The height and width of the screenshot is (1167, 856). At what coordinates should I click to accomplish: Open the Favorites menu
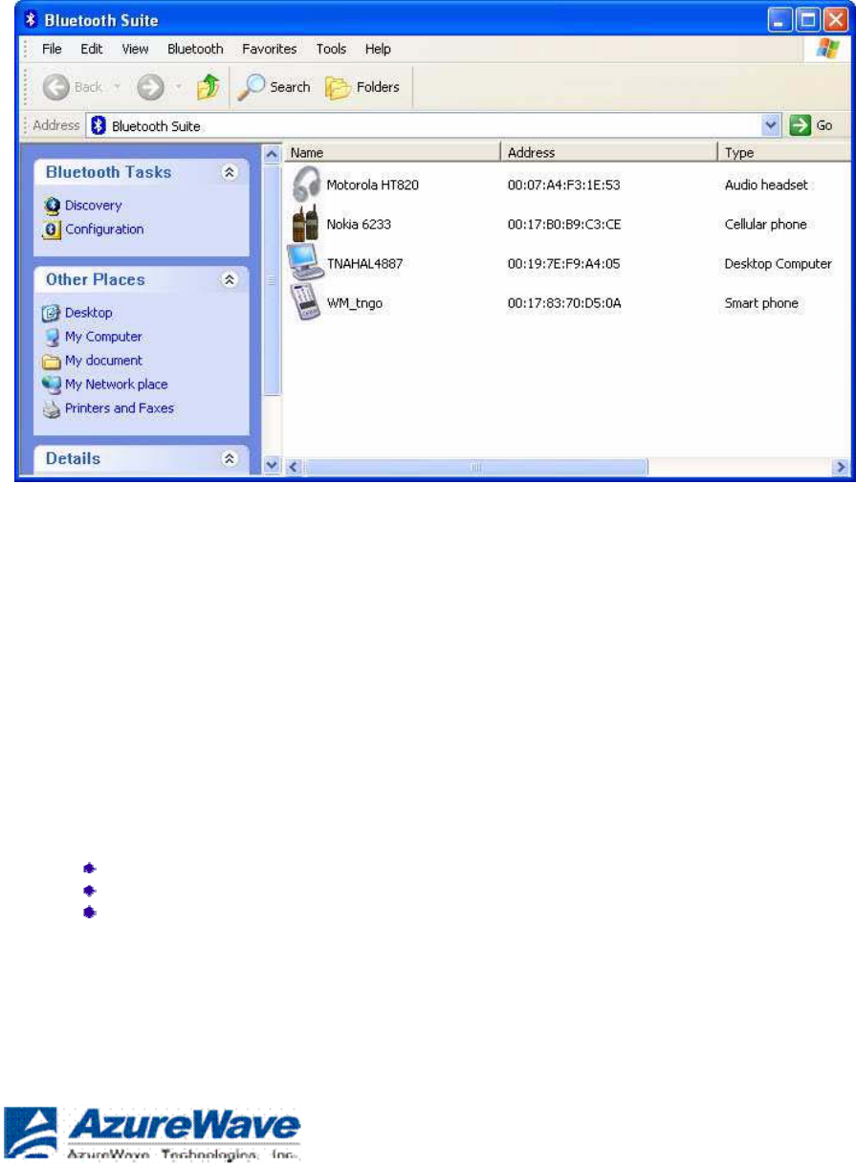[270, 49]
